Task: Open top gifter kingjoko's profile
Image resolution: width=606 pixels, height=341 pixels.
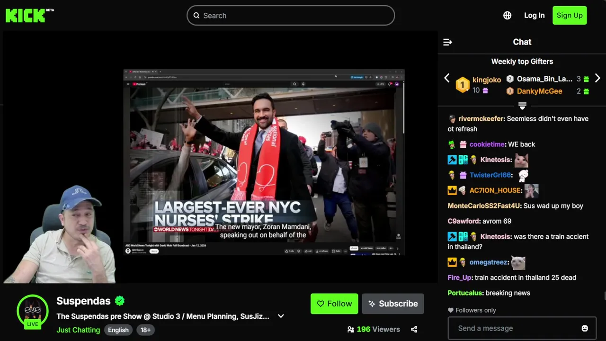Action: (x=486, y=80)
